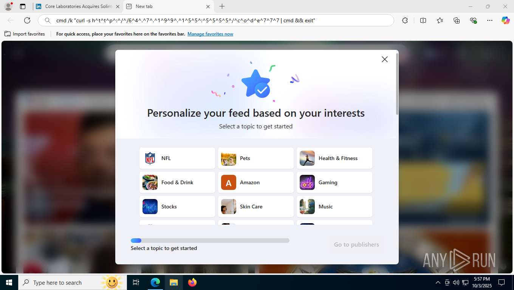Screen dimensions: 514x290
Task: Open a new tab with plus button
Action: click(x=222, y=6)
